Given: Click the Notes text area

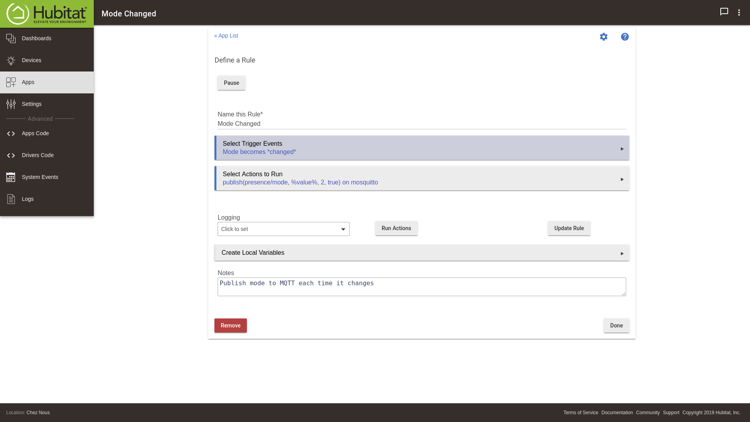Looking at the screenshot, I should click(x=421, y=287).
